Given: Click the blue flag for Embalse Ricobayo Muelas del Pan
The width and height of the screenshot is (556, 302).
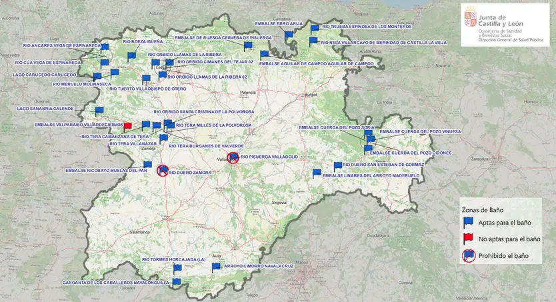Looking at the screenshot, I should point(147,165).
